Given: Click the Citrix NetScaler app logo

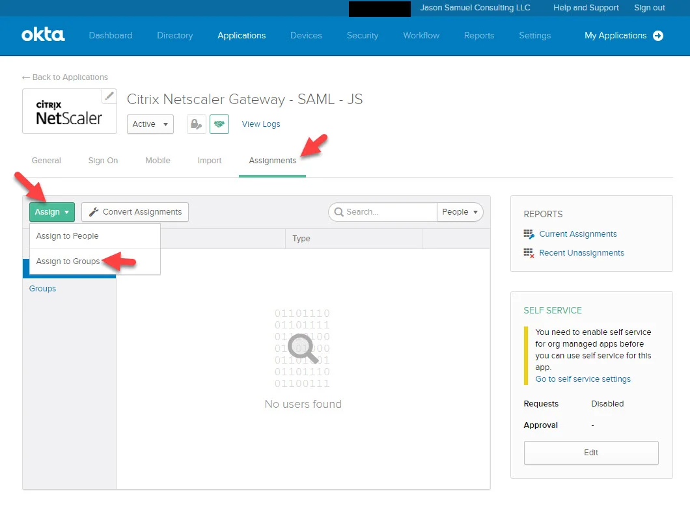Looking at the screenshot, I should click(x=69, y=111).
